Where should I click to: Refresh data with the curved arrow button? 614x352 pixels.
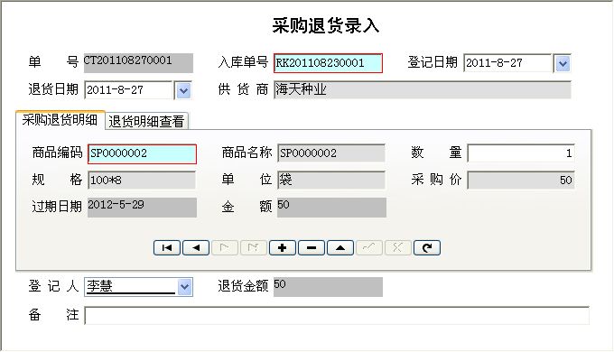point(427,248)
